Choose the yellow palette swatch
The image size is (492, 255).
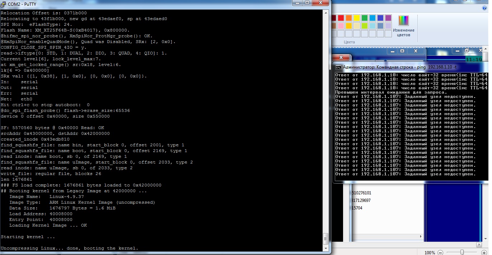coord(357,18)
